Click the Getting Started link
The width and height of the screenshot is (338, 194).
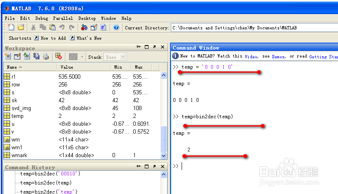coord(324,57)
